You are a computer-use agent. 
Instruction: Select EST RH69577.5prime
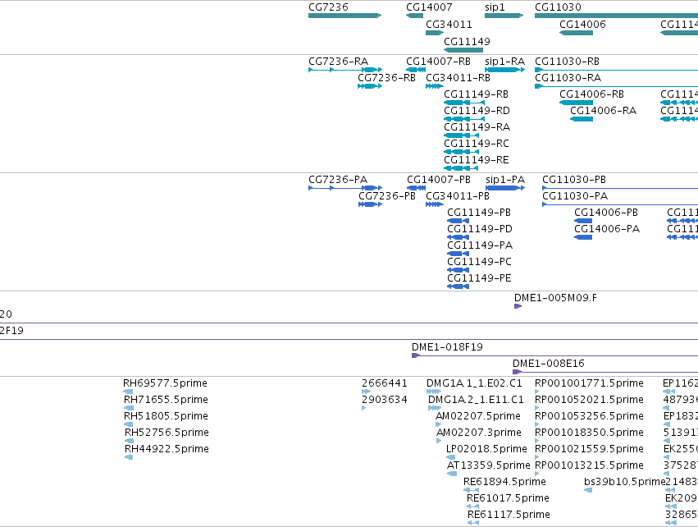[x=128, y=392]
